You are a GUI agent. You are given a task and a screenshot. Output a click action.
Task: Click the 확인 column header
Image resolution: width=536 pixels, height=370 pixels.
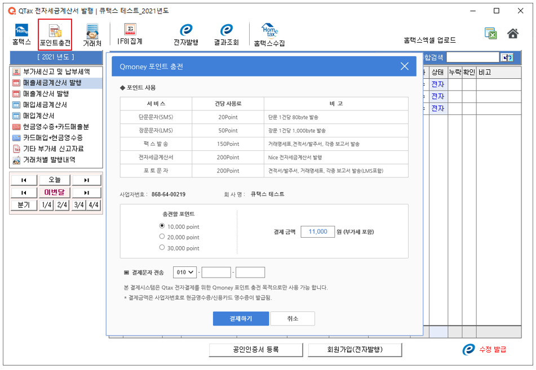coord(469,73)
